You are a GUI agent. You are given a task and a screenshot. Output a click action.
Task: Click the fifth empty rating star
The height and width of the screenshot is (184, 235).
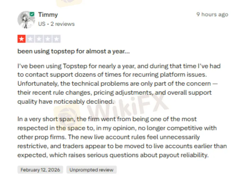(56, 39)
